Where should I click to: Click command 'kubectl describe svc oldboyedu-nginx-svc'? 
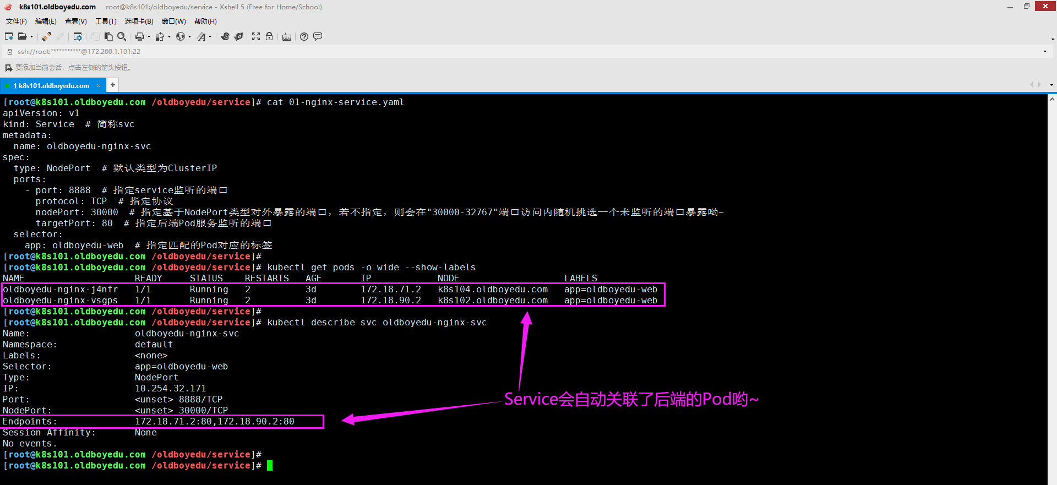tap(377, 323)
